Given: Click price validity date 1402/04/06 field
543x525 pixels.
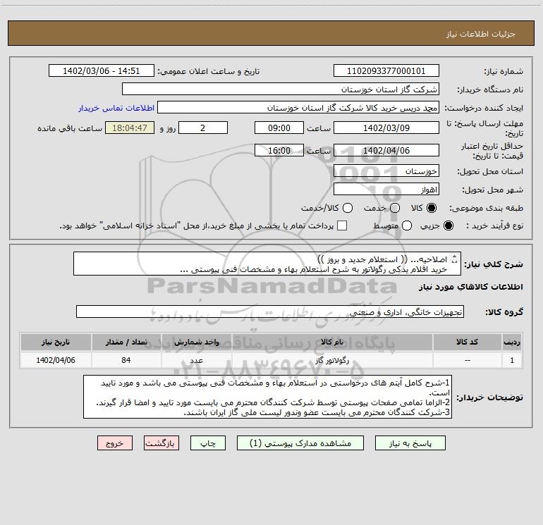Looking at the screenshot, I should tap(386, 150).
